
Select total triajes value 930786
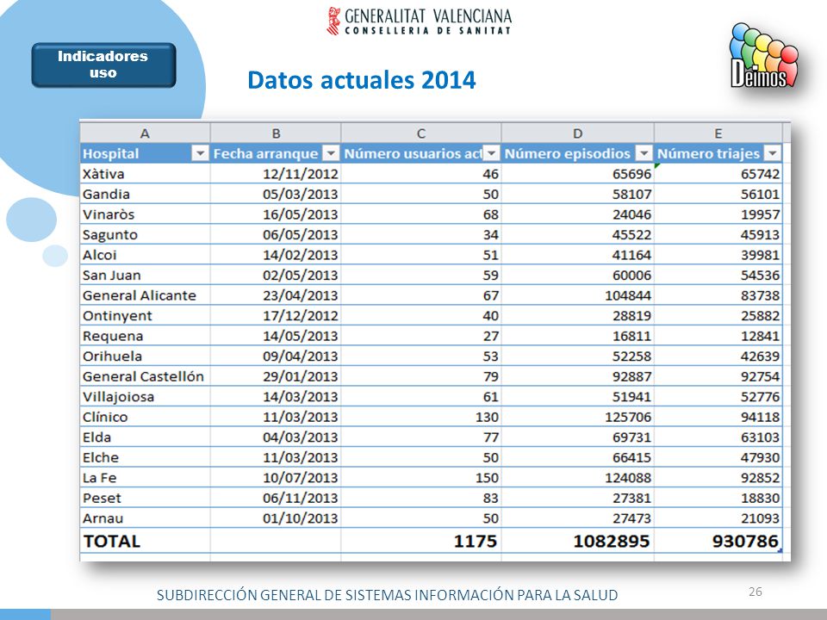click(718, 541)
